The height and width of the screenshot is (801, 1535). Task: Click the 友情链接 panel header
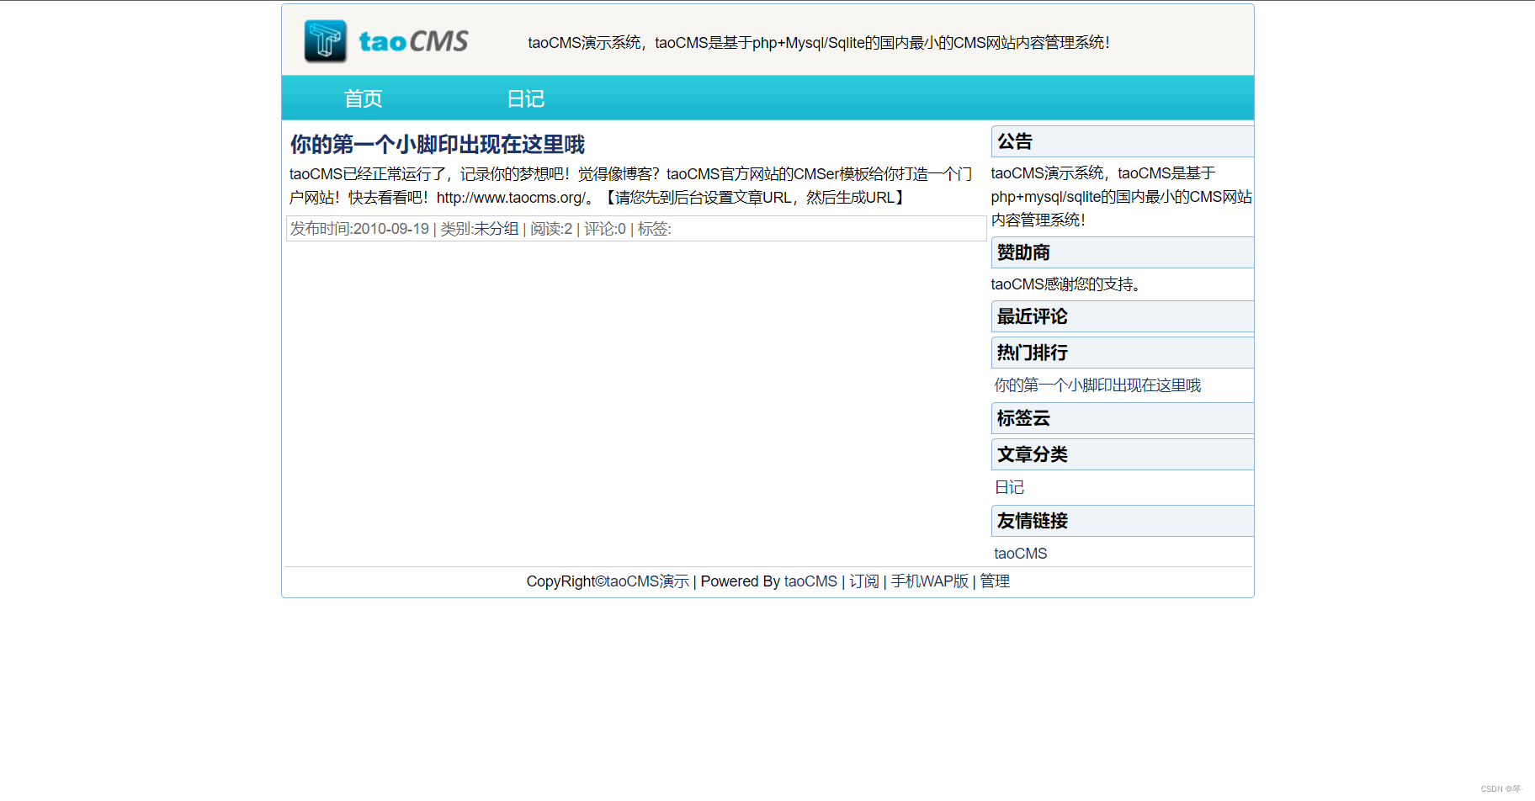click(1032, 520)
